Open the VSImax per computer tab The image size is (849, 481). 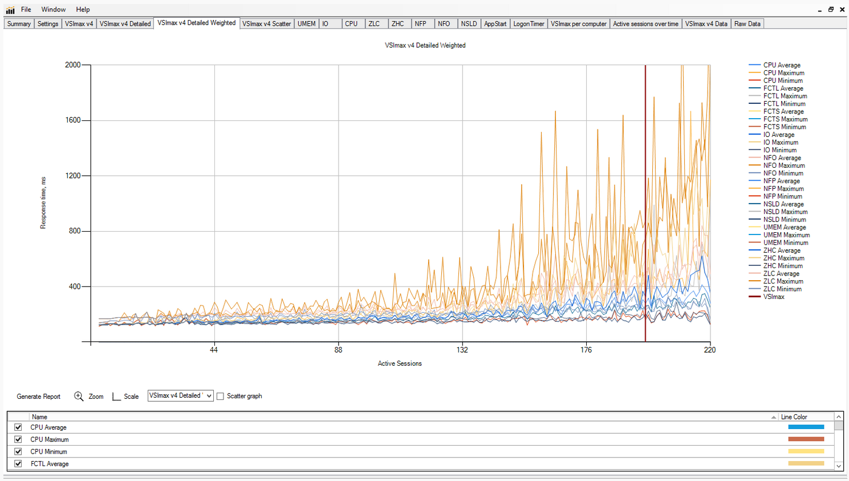[579, 24]
